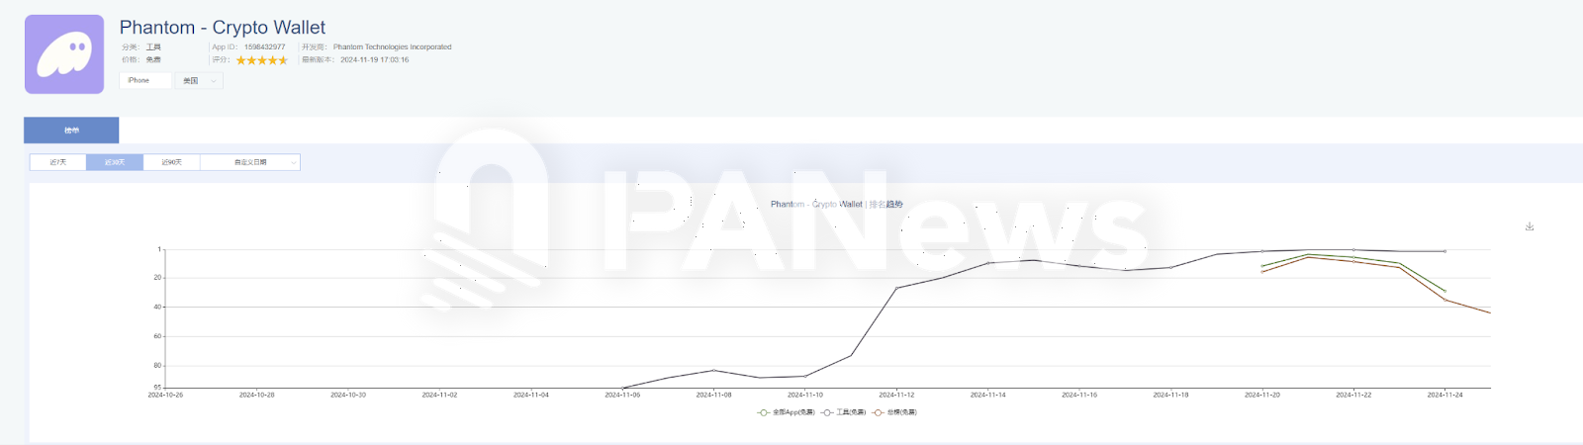Click the 2024-11-06 chart starting point

click(x=622, y=388)
